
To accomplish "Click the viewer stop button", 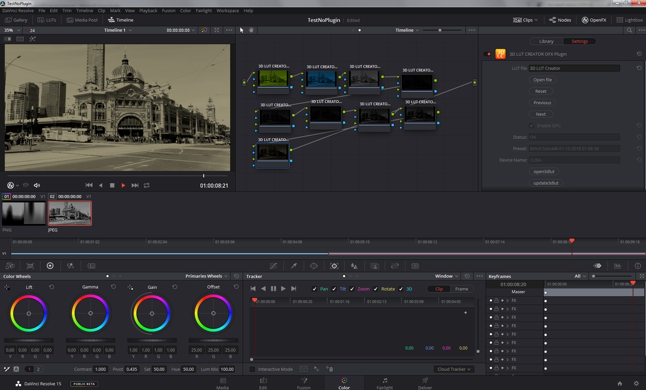I will [112, 186].
